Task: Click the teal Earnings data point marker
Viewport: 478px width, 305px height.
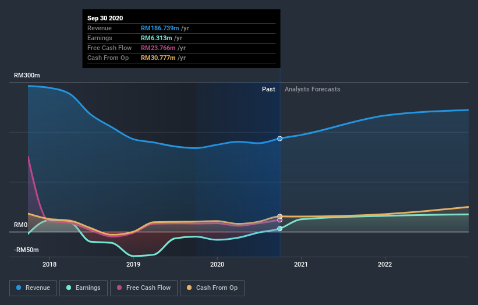Action: (x=279, y=229)
